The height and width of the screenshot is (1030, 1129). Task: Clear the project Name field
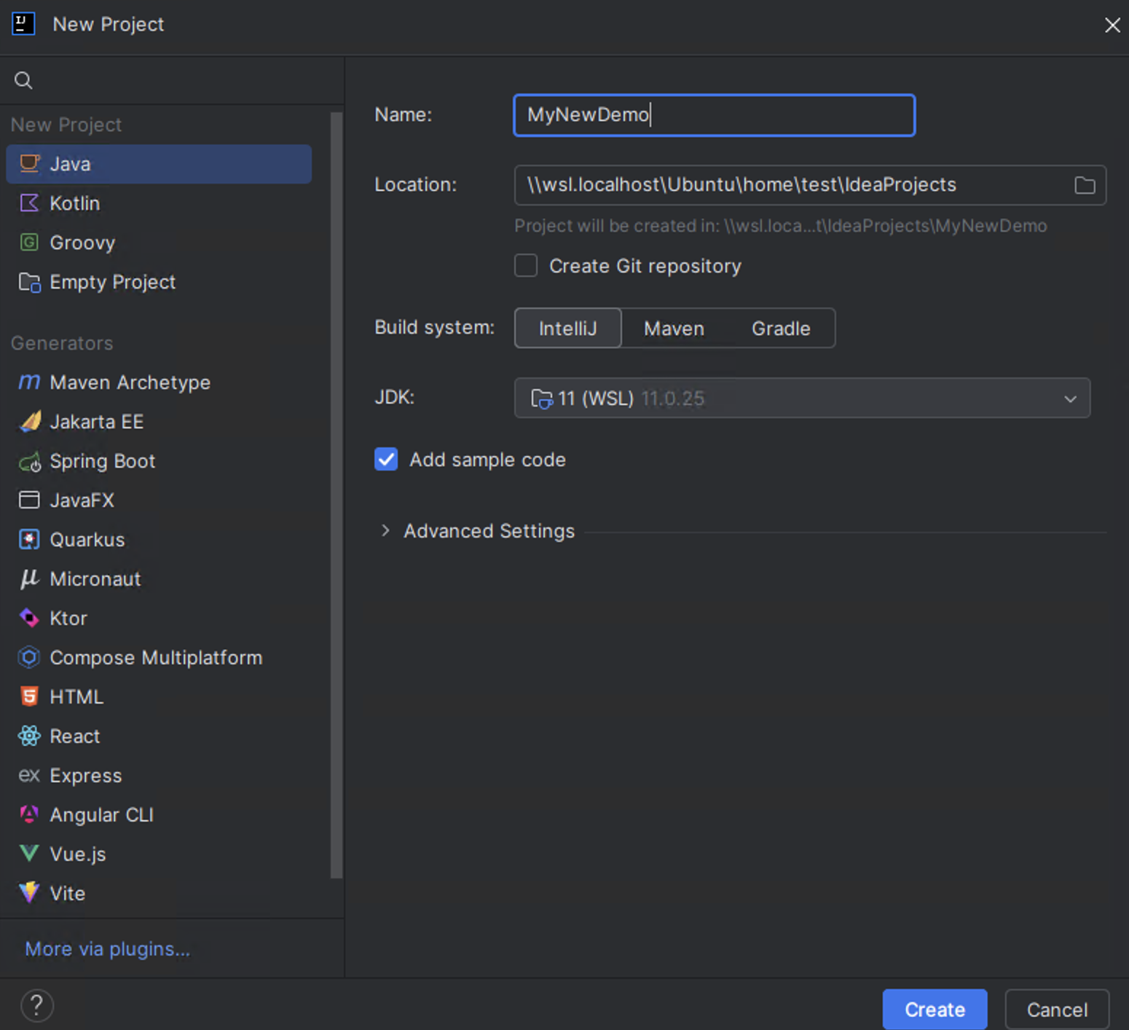tap(713, 114)
